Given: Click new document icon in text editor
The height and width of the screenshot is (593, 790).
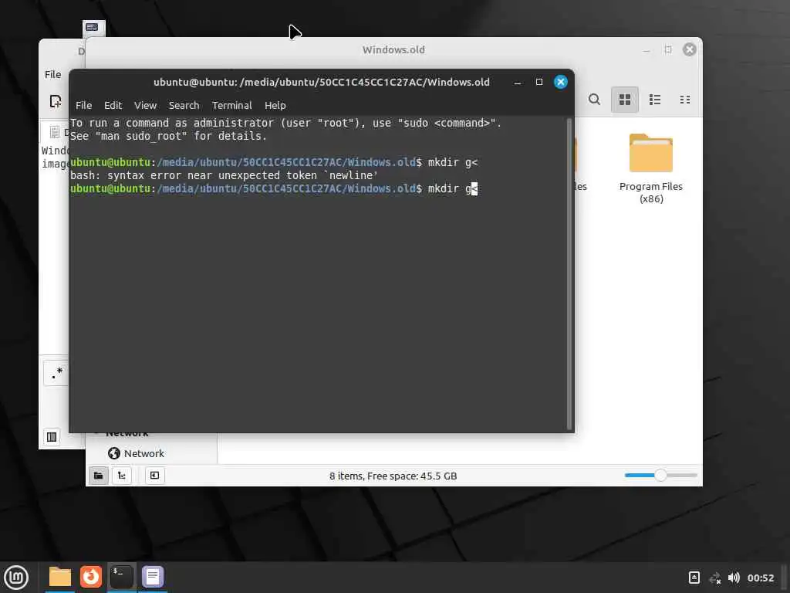Looking at the screenshot, I should coord(55,101).
